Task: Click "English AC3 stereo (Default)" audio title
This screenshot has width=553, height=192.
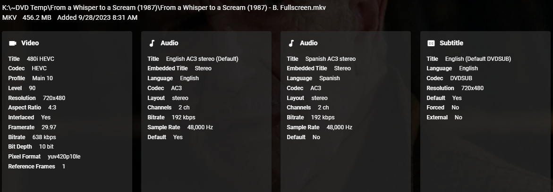Action: (x=202, y=59)
